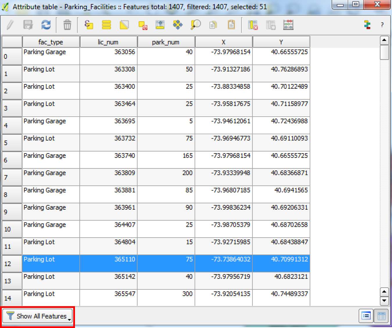
Task: Pan map to the selected rows
Action: (178, 25)
